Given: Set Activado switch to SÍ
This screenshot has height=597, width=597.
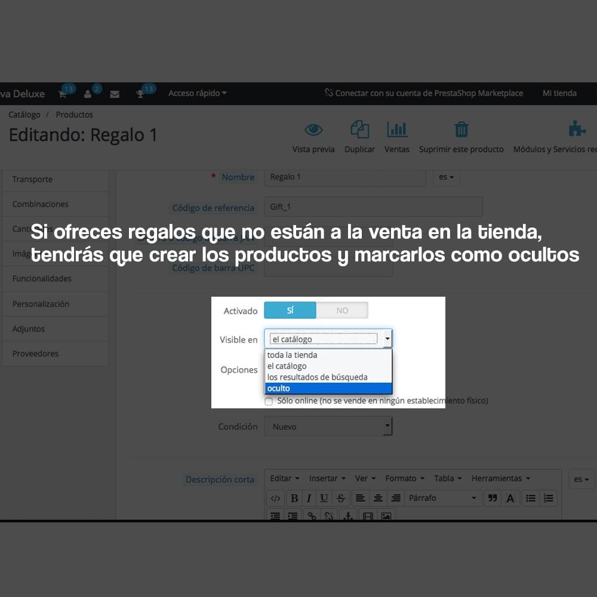Looking at the screenshot, I should 290,310.
